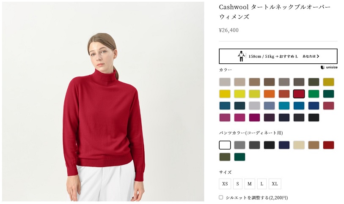Select the white pants color swatch
344x204 pixels.
coord(225,145)
